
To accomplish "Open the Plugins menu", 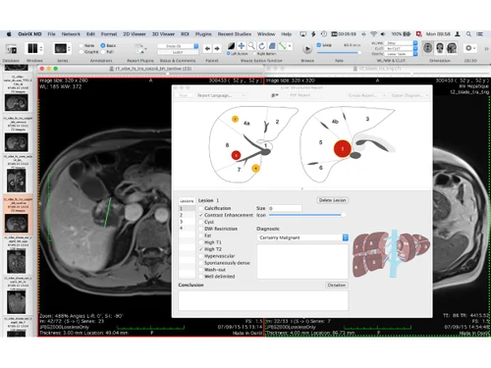I will [203, 34].
